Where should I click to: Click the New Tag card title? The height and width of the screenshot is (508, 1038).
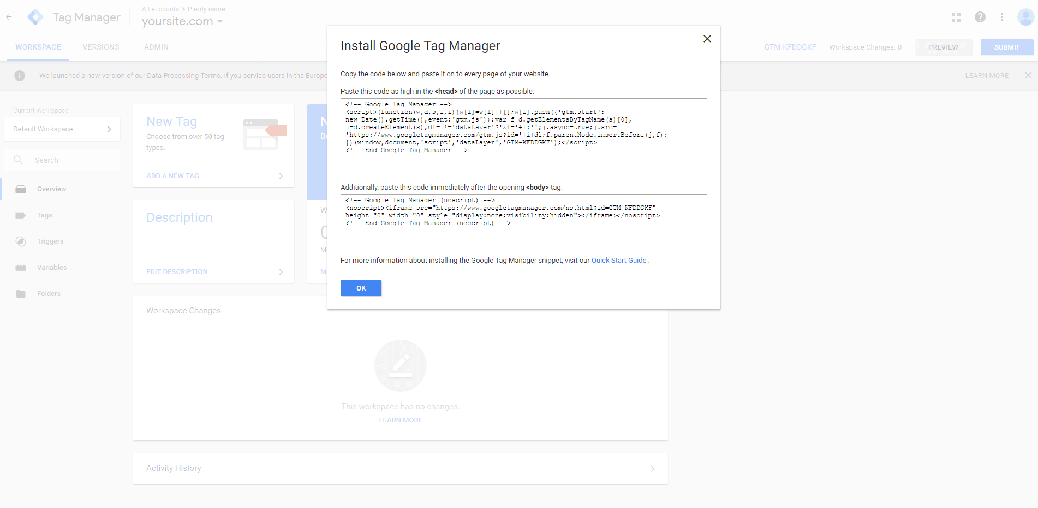coord(171,122)
